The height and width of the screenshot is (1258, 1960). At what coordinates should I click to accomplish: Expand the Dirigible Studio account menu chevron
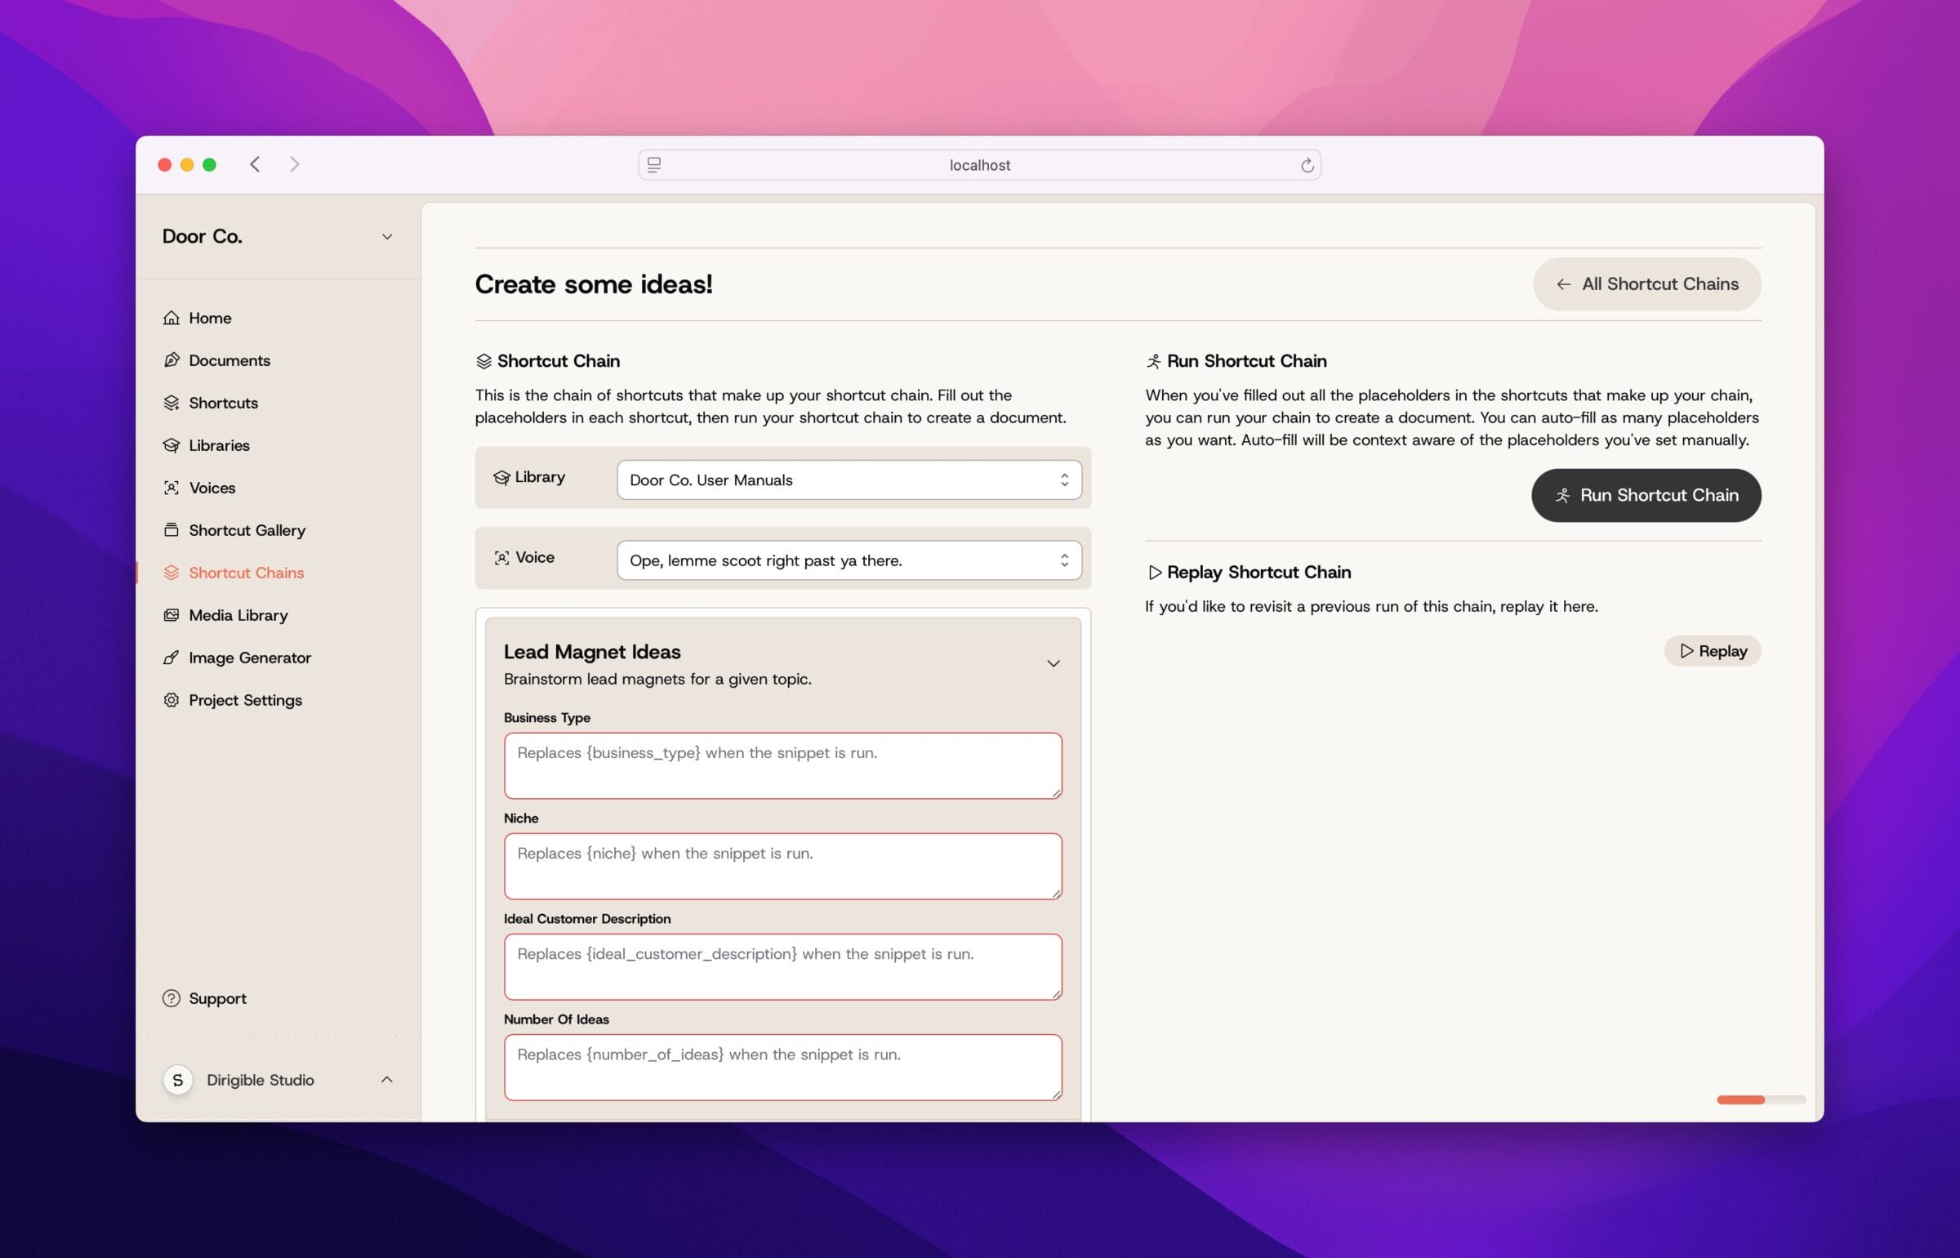tap(387, 1080)
